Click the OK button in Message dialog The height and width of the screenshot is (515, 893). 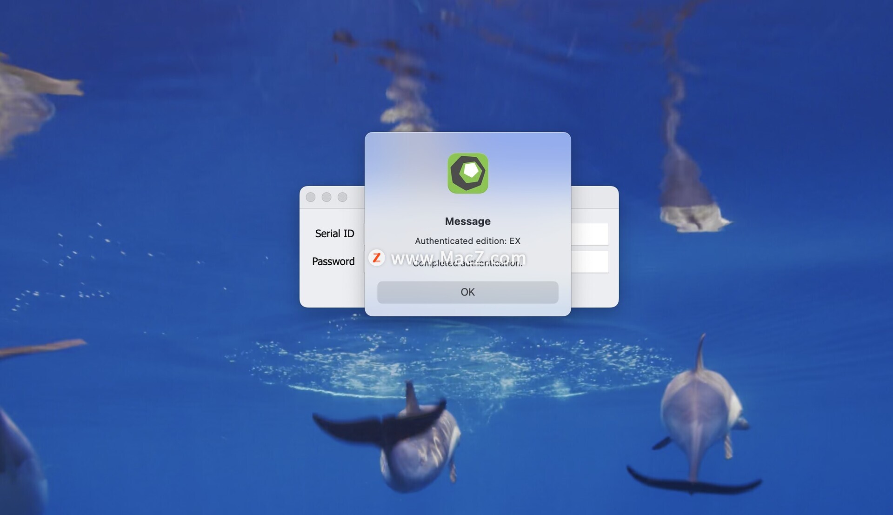click(467, 292)
